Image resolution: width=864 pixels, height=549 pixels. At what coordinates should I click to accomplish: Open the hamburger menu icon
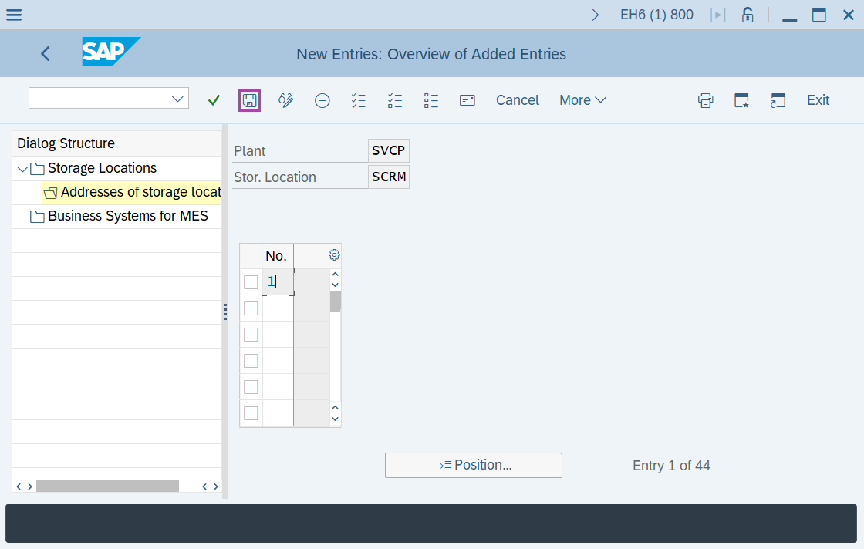coord(14,15)
